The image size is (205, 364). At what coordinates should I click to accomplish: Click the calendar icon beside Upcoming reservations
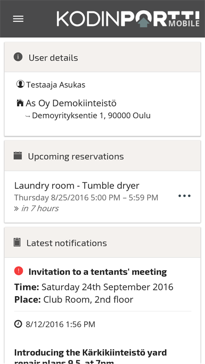18,156
